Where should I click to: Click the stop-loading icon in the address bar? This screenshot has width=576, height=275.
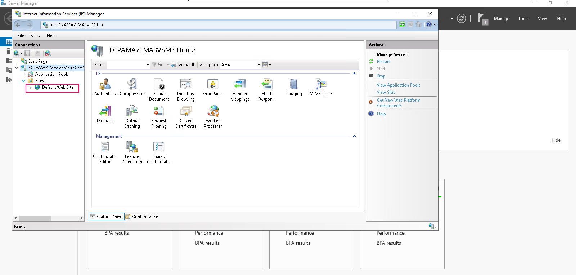tap(410, 24)
